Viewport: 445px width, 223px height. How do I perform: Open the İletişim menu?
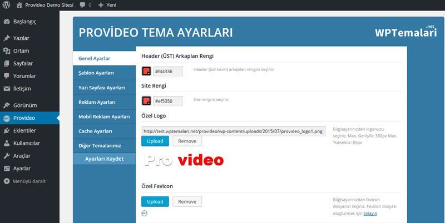(x=22, y=89)
